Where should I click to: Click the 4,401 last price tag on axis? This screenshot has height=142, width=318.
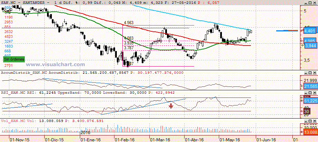point(309,31)
